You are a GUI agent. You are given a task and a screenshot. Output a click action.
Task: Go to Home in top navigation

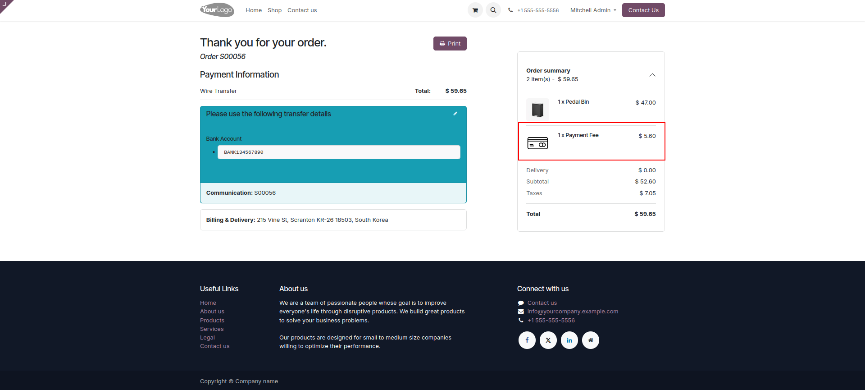point(254,10)
